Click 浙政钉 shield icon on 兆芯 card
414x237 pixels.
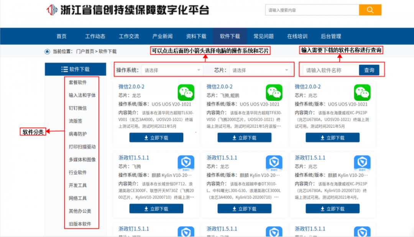pyautogui.click(x=362, y=163)
